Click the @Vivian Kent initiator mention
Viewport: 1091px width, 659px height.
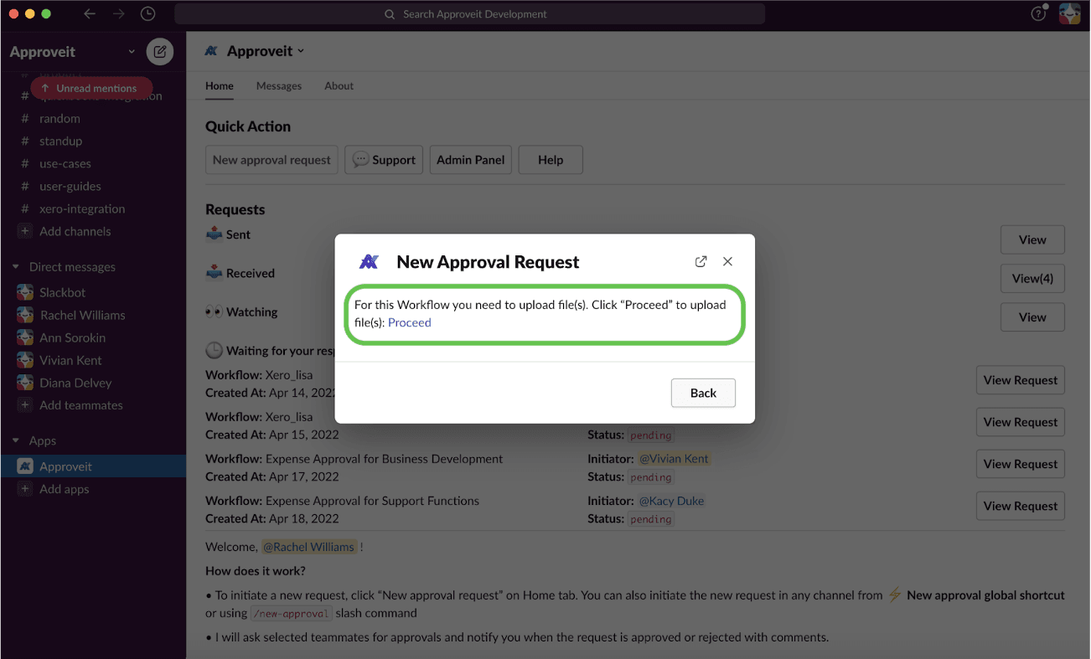tap(674, 459)
